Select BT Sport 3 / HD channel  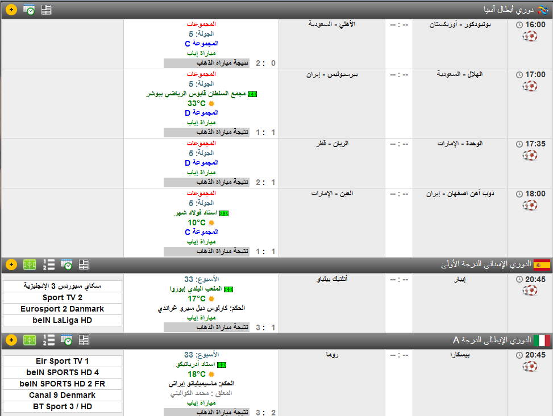(63, 406)
